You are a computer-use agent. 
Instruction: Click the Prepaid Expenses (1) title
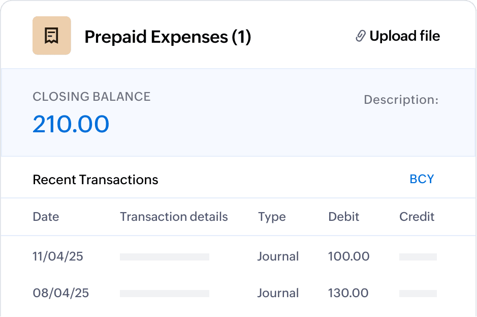(x=168, y=37)
